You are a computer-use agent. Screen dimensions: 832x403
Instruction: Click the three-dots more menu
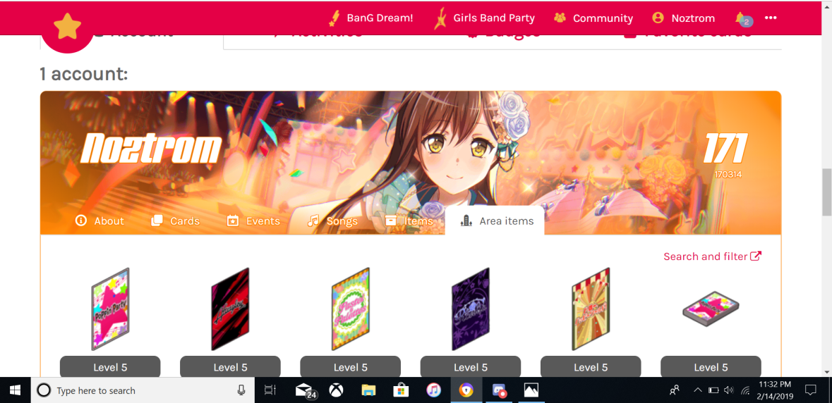coord(771,18)
